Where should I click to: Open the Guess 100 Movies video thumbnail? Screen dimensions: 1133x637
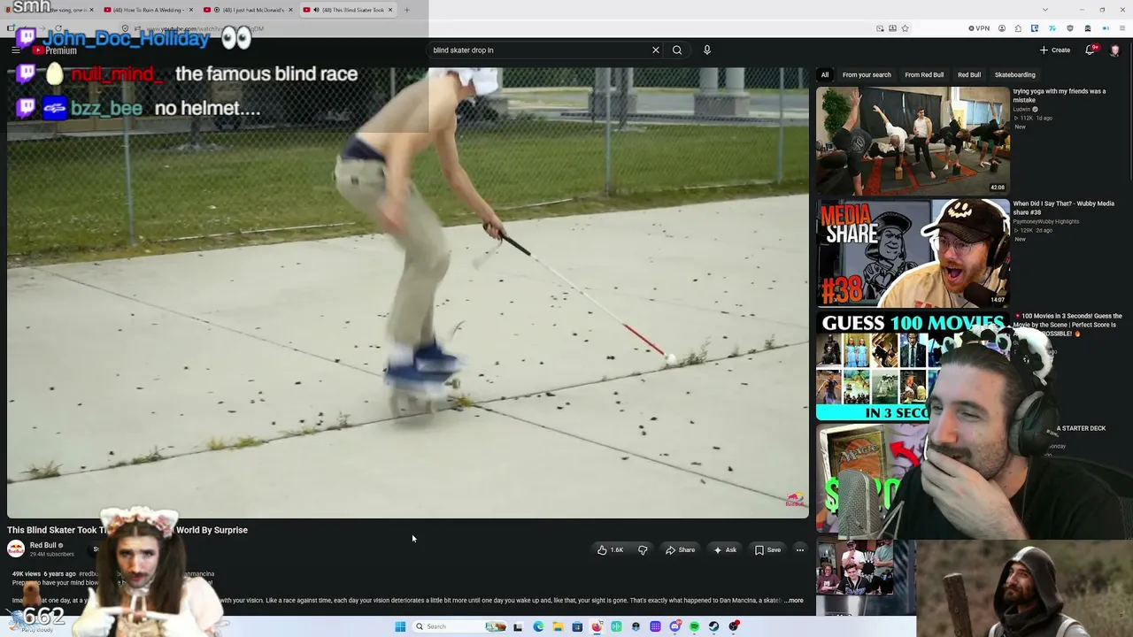pos(913,365)
